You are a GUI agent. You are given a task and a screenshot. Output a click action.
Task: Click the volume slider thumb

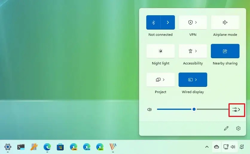click(x=194, y=109)
